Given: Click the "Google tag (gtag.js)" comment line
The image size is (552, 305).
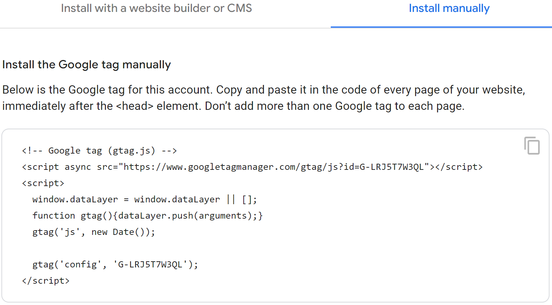Looking at the screenshot, I should [x=102, y=151].
